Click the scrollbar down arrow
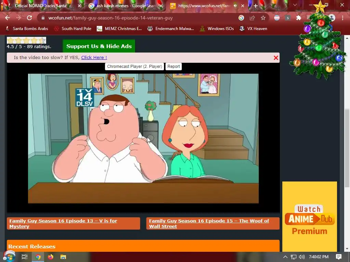The height and width of the screenshot is (262, 350). pos(347,249)
